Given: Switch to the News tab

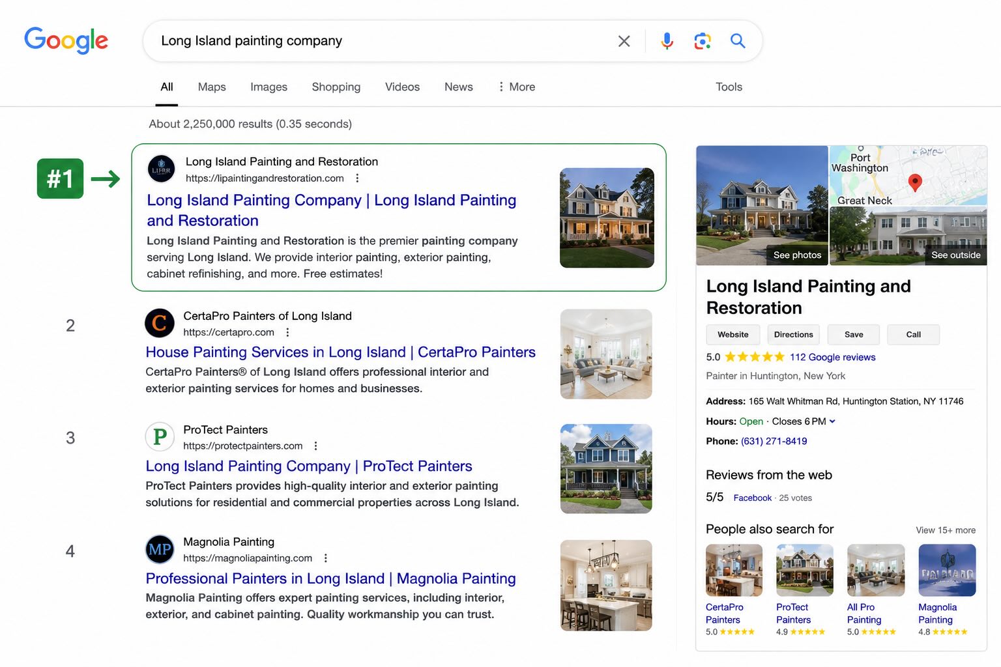Looking at the screenshot, I should pos(459,87).
